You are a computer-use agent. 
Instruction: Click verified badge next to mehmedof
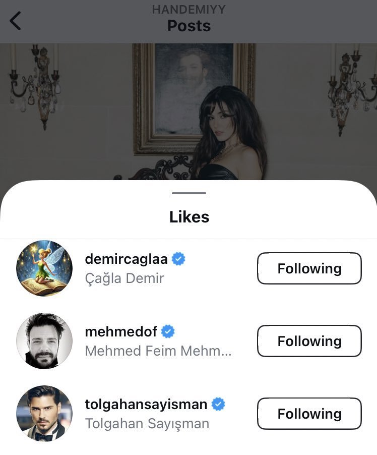(x=168, y=331)
